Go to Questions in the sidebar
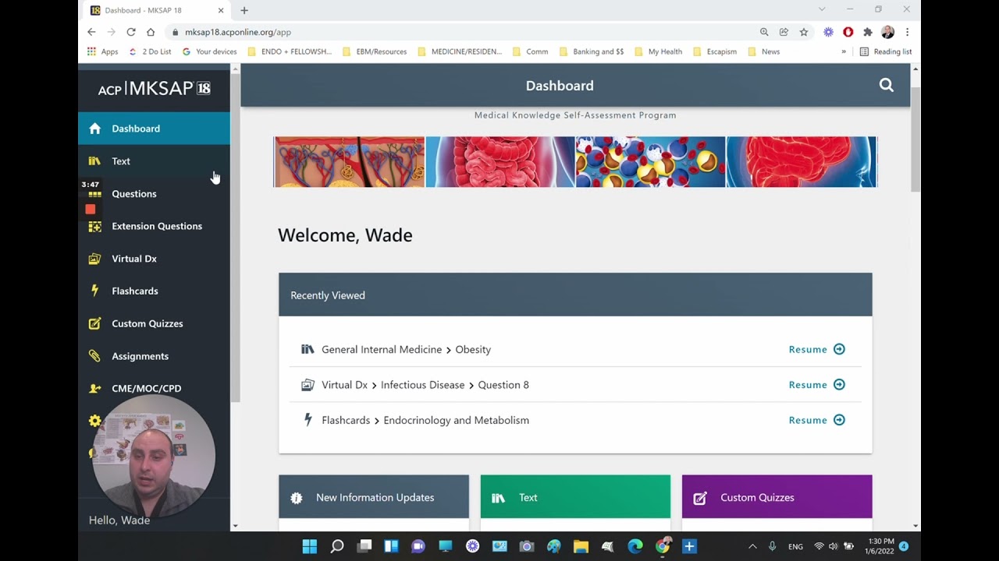This screenshot has height=561, width=999. tap(154, 194)
